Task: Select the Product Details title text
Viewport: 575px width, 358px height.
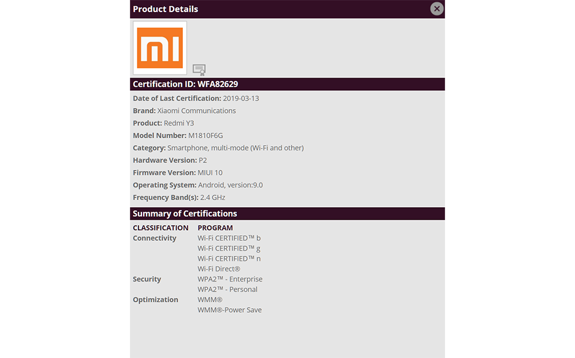Action: pyautogui.click(x=166, y=9)
